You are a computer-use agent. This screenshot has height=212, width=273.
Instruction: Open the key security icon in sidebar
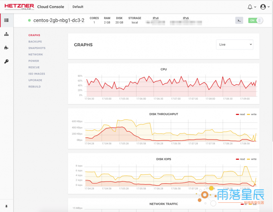tap(6, 61)
